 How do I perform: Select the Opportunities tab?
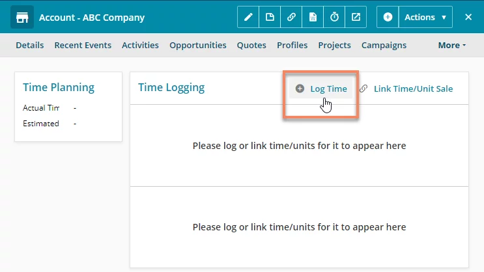point(198,45)
